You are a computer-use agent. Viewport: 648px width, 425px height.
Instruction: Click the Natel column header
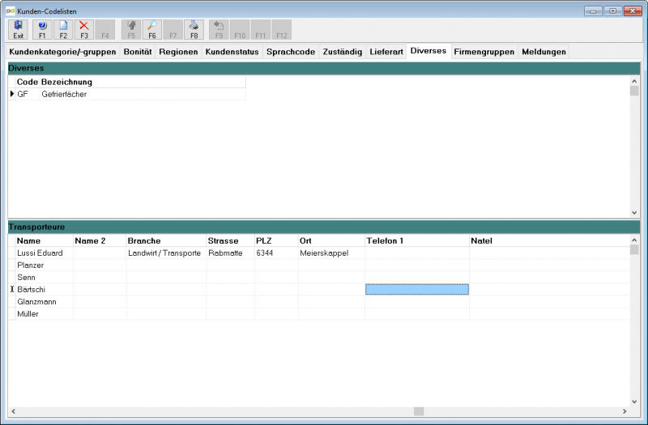tap(550, 240)
